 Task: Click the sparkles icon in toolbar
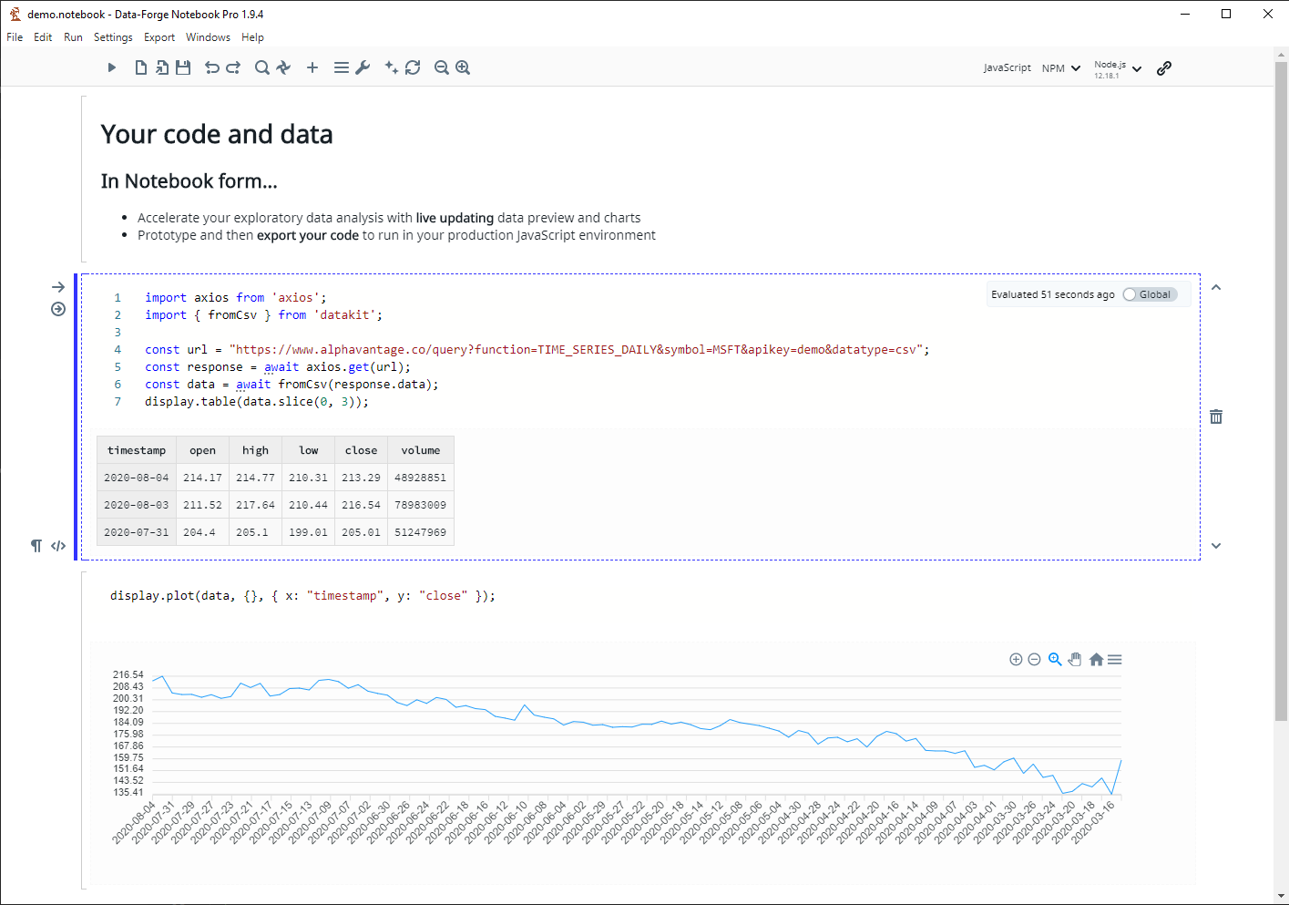pos(392,67)
